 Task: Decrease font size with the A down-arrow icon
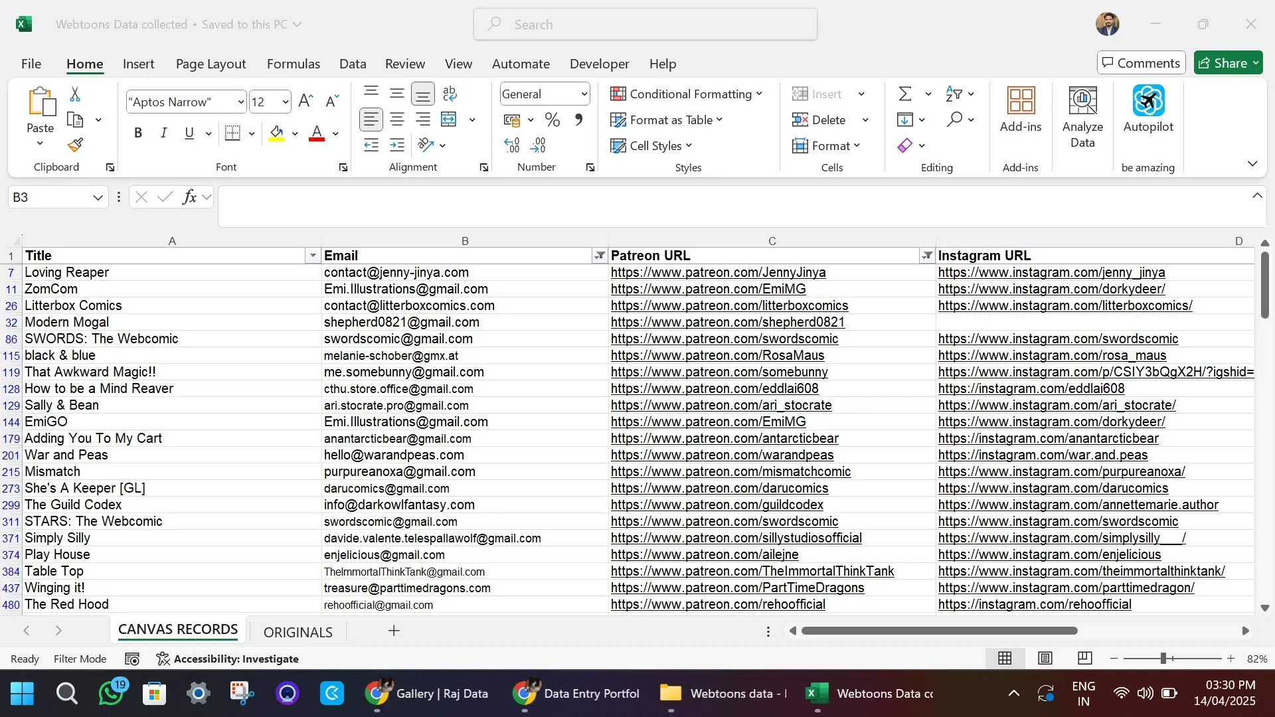[332, 101]
